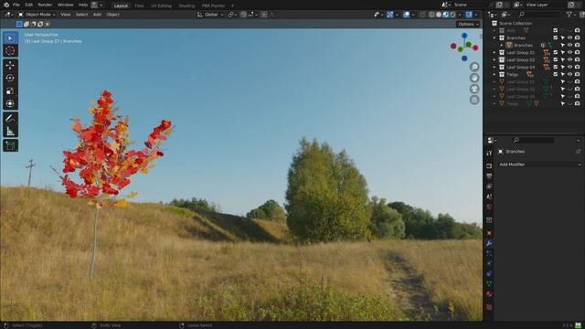
Task: Open the Add Modifier dropdown
Action: (540, 164)
